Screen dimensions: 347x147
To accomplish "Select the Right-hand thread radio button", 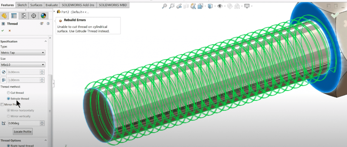I will click(x=8, y=146).
